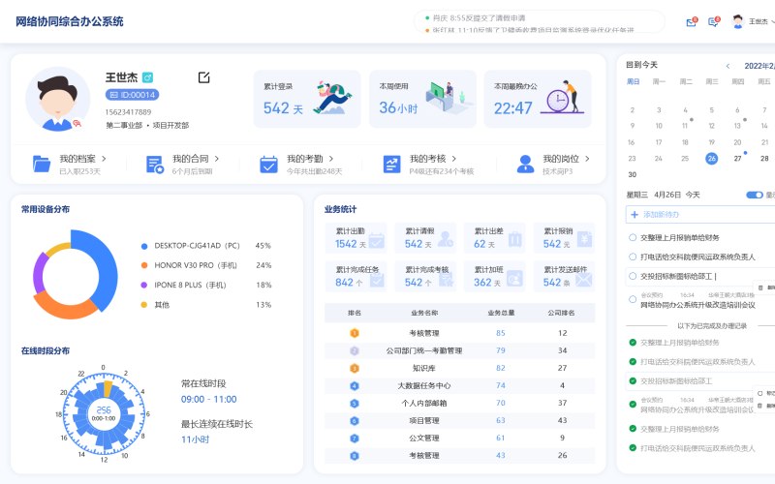Click the 回到今天 link on calendar

[x=641, y=65]
